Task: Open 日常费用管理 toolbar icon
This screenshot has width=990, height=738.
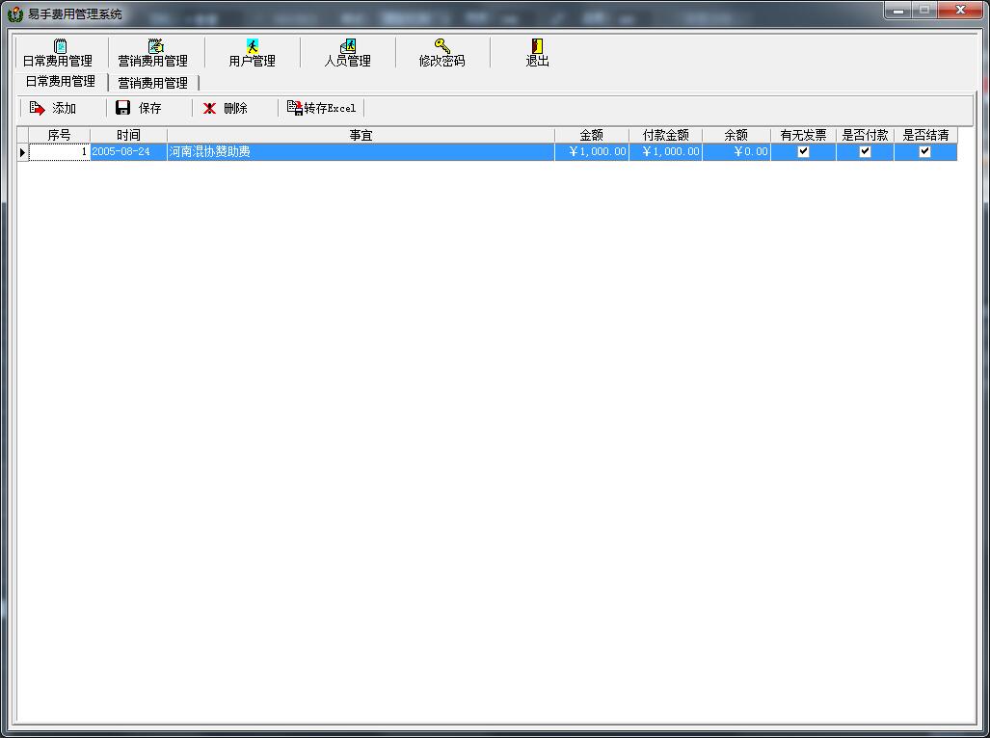Action: (60, 45)
